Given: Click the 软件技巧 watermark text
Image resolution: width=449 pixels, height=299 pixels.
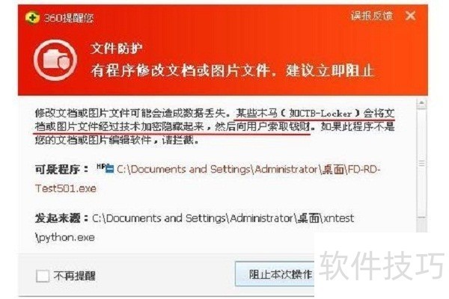Looking at the screenshot, I should [x=382, y=265].
